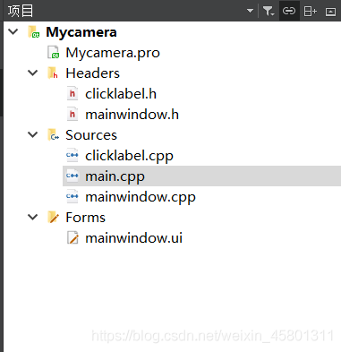Select the Headers label
The width and height of the screenshot is (341, 352).
pyautogui.click(x=92, y=73)
